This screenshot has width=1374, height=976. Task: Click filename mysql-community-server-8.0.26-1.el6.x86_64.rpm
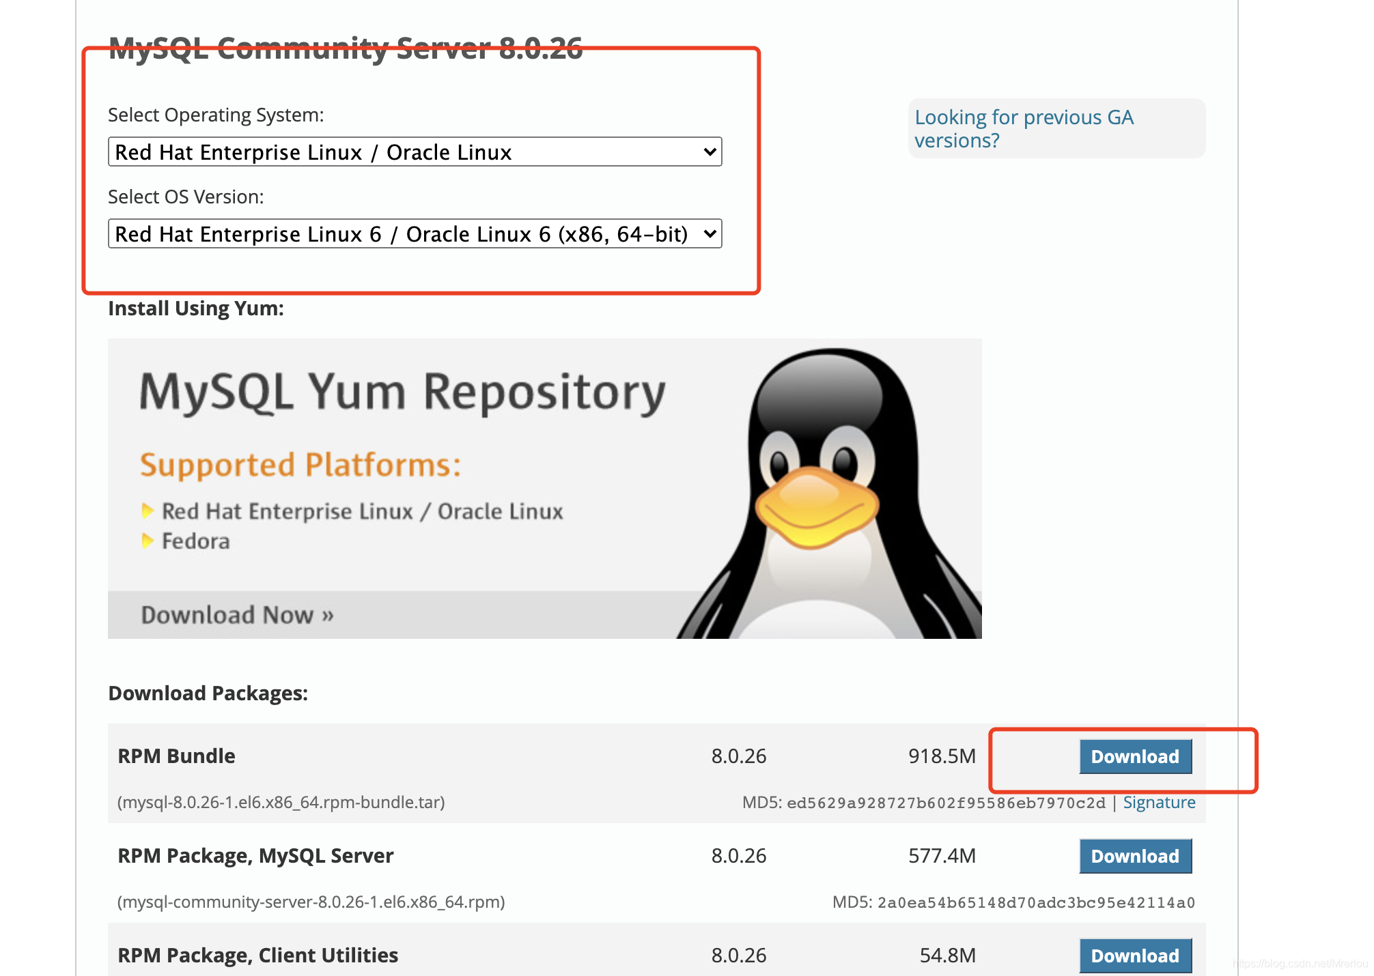pos(311,902)
